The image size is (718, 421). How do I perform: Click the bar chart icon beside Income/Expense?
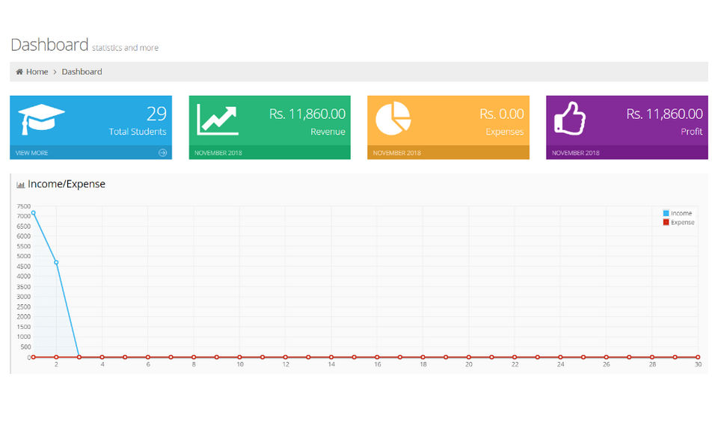click(21, 185)
